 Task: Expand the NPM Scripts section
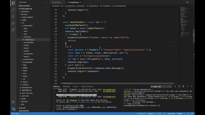24,111
